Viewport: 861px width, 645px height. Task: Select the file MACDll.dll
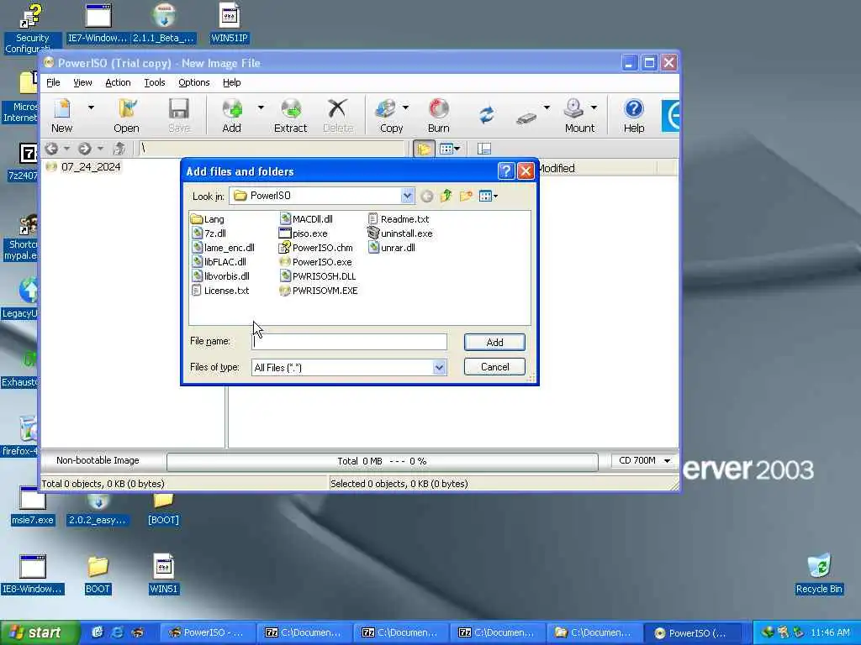[306, 219]
